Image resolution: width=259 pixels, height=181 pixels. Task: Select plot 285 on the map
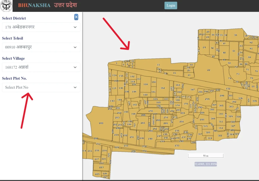tap(181, 122)
